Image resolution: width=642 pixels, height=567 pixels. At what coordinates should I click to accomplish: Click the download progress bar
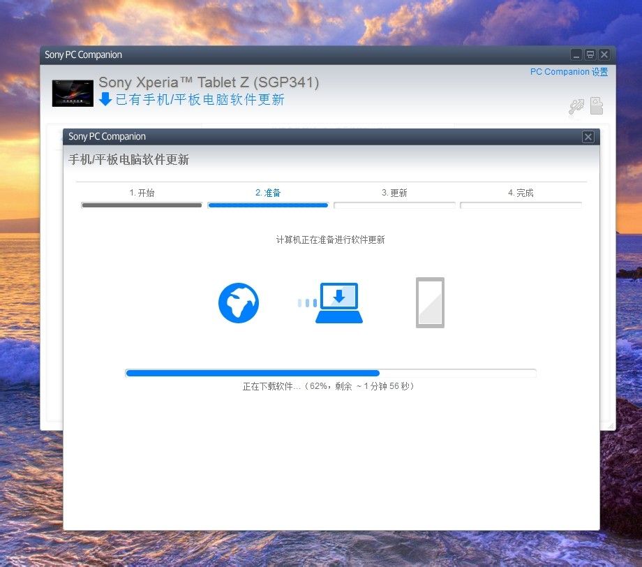click(x=331, y=373)
